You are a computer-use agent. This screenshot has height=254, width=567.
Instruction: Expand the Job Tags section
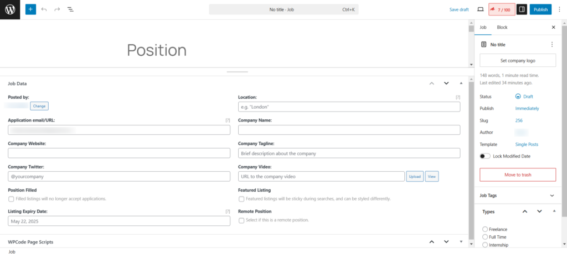[552, 195]
